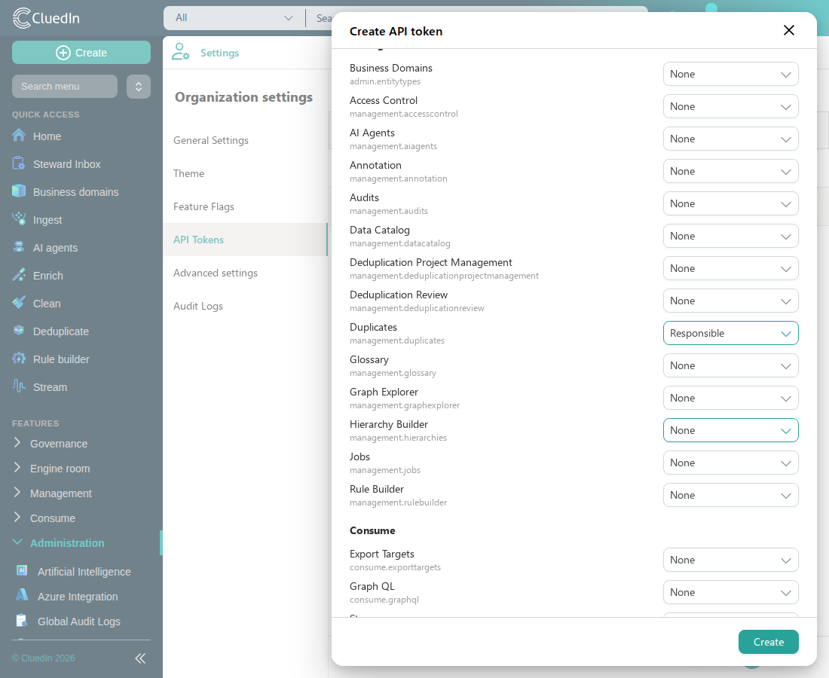This screenshot has width=829, height=678.
Task: Open Audit Logs tab
Action: click(x=246, y=306)
